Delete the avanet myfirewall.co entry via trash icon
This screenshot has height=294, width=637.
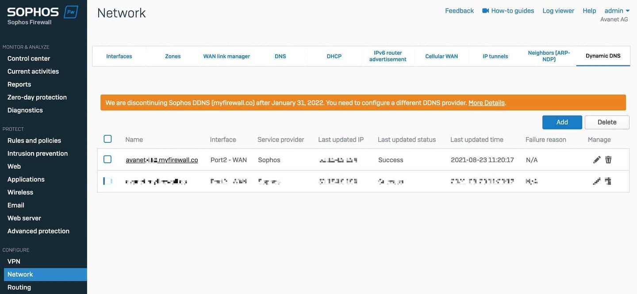(x=608, y=160)
